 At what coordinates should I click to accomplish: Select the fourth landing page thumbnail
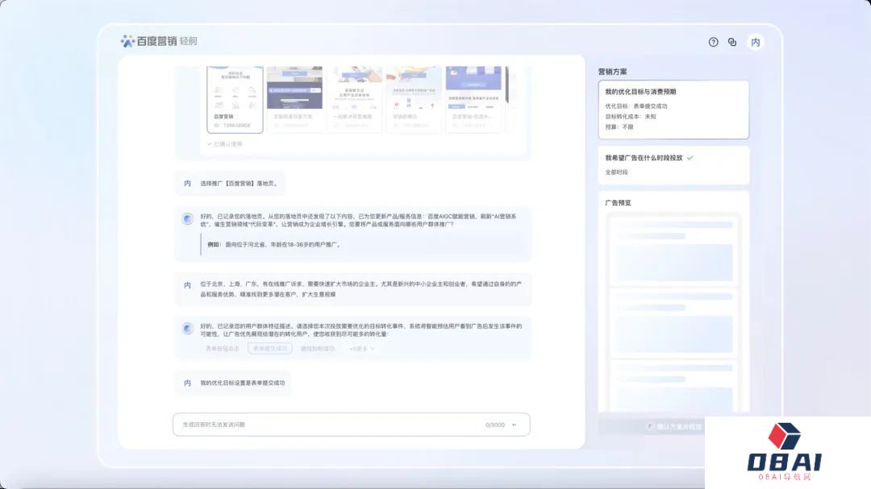[x=414, y=99]
